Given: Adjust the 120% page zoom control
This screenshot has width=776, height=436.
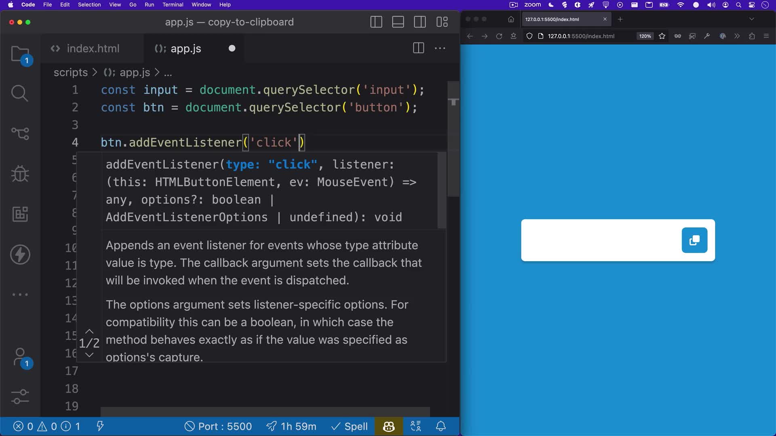Looking at the screenshot, I should (x=645, y=36).
